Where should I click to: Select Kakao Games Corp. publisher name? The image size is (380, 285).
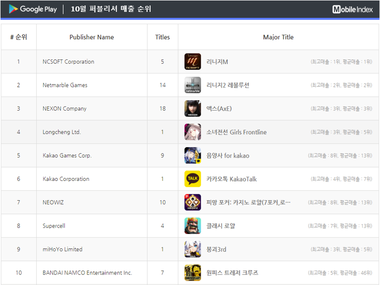point(67,156)
